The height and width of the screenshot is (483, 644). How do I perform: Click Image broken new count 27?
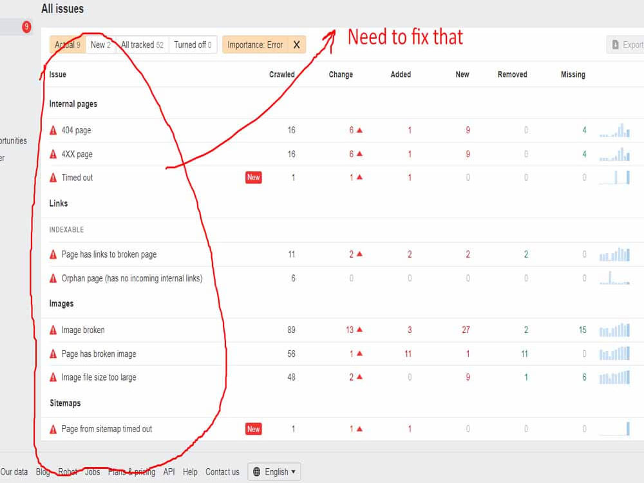pos(466,330)
